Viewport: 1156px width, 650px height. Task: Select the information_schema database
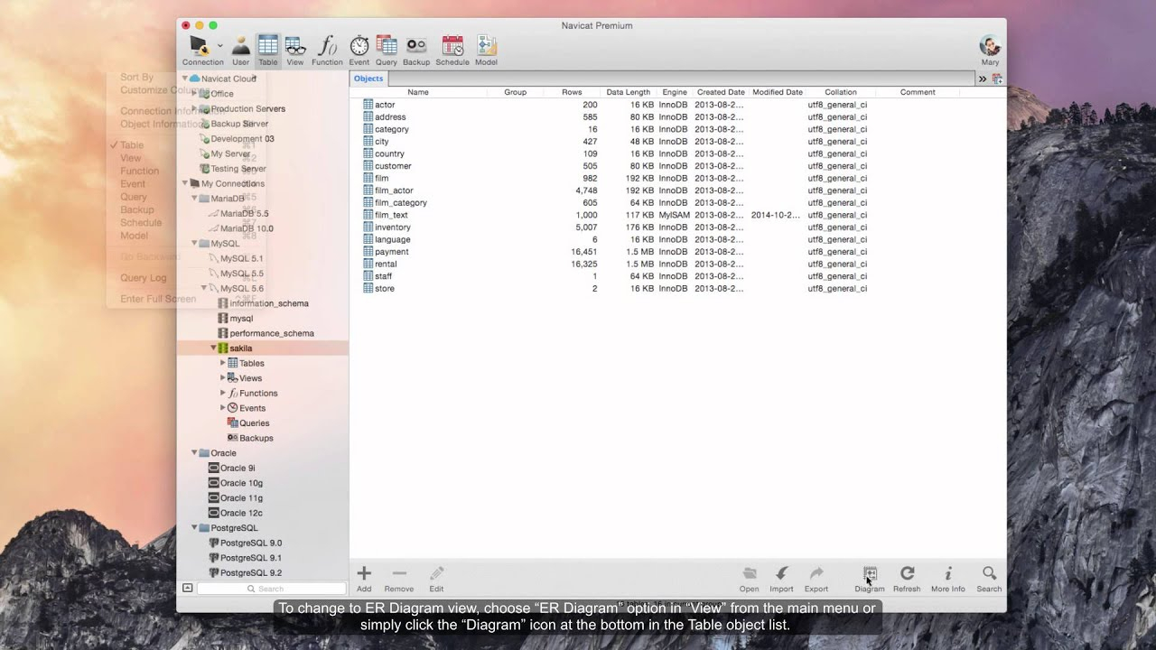pyautogui.click(x=263, y=303)
